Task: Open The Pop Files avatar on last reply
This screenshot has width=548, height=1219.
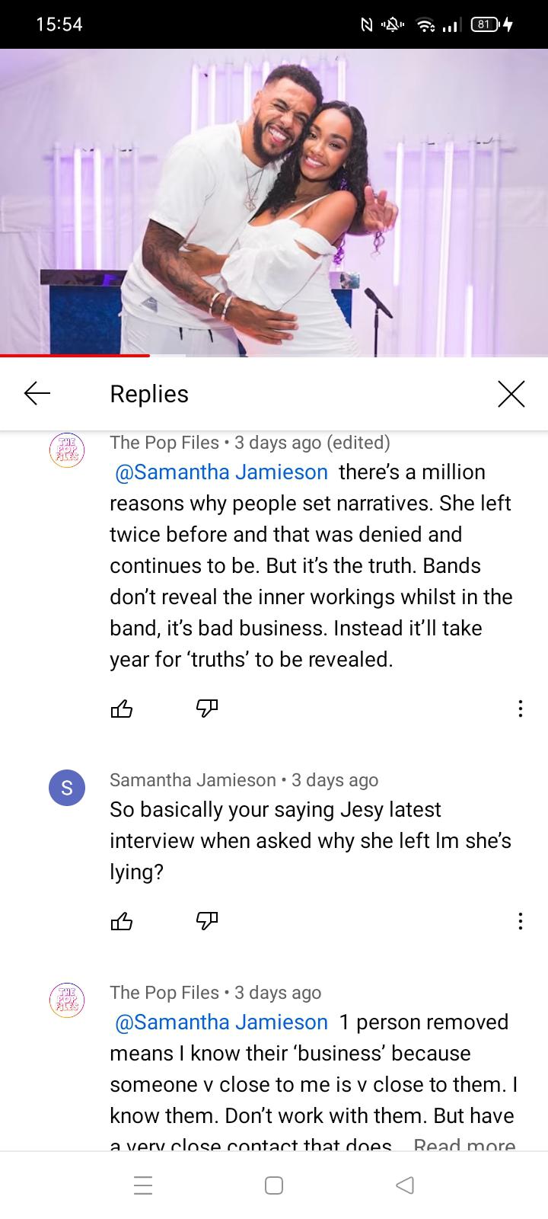Action: pyautogui.click(x=67, y=1000)
